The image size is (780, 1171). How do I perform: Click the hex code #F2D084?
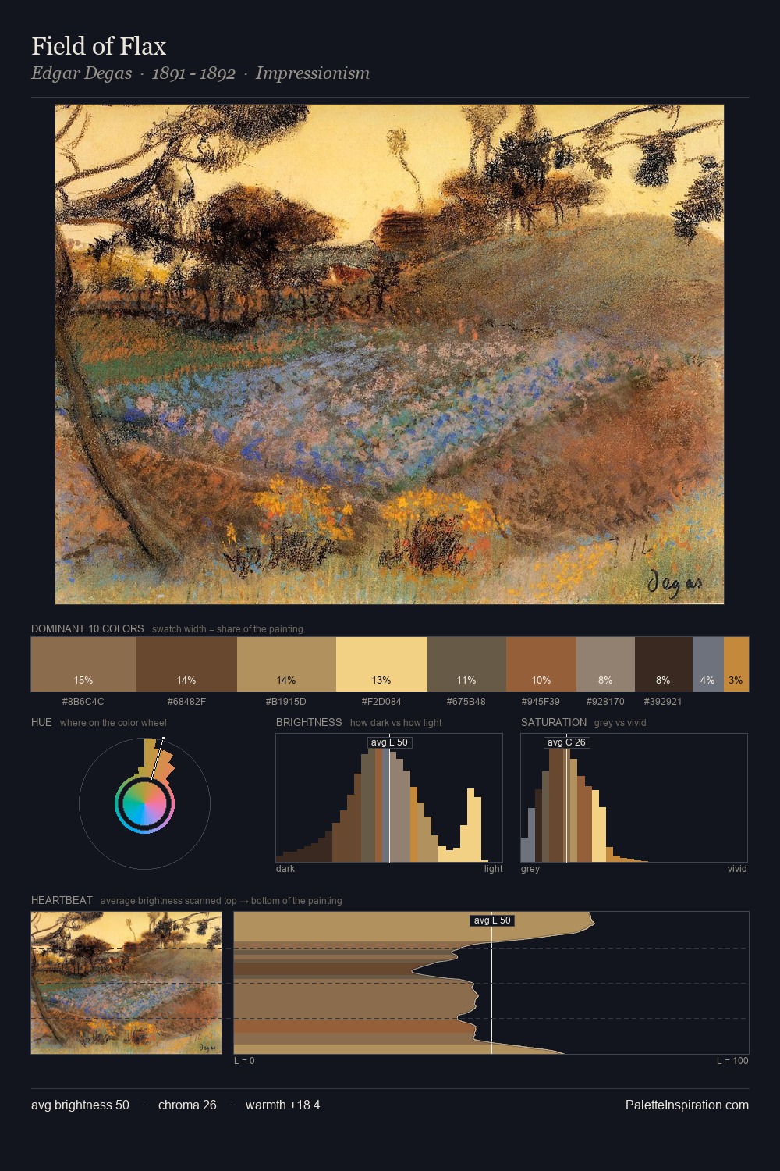[381, 701]
